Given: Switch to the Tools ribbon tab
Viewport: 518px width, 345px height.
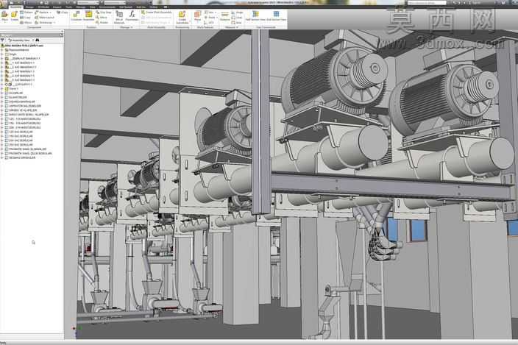Looking at the screenshot, I should coord(68,7).
